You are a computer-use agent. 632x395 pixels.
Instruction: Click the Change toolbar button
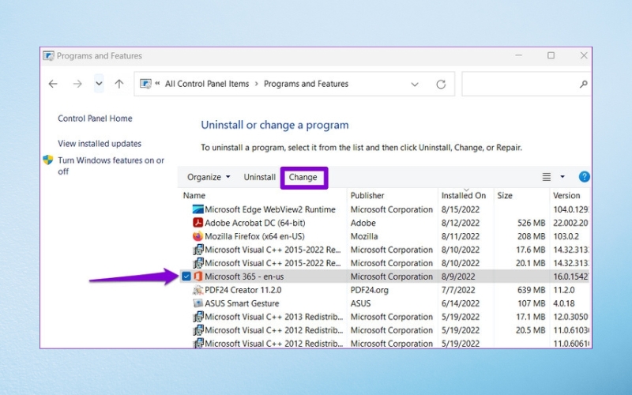(303, 177)
